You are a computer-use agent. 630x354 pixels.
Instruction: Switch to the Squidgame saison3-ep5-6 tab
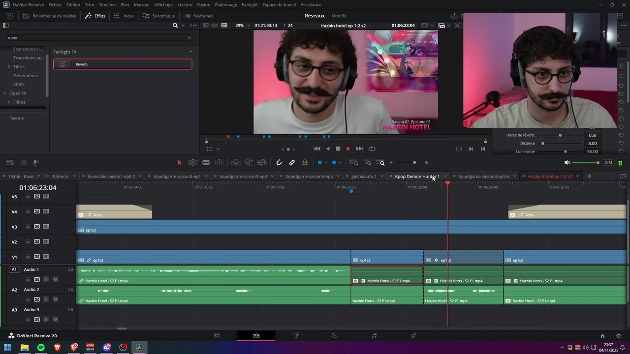pos(484,176)
